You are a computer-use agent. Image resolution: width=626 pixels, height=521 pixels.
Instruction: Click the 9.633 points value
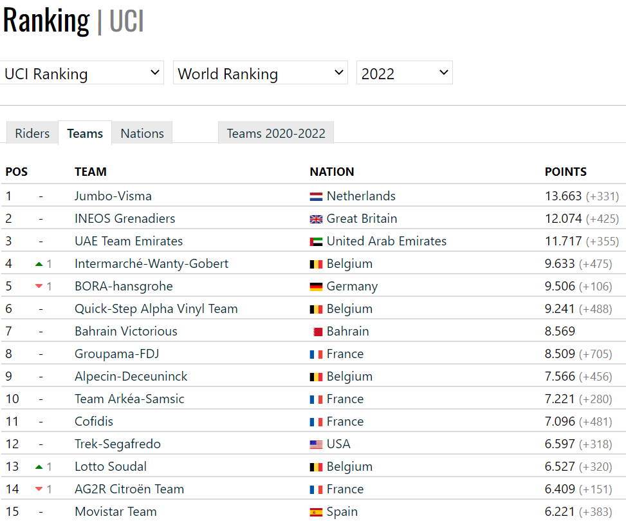point(560,263)
